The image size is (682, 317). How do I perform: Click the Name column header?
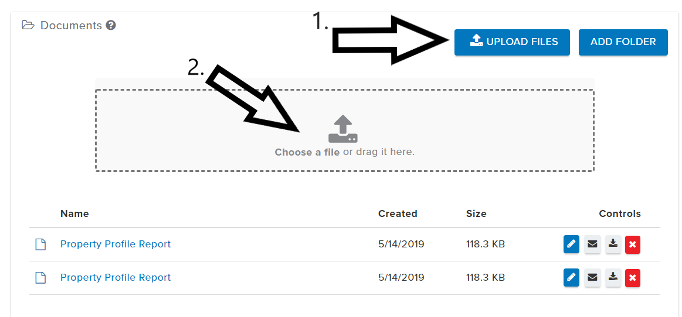(74, 213)
